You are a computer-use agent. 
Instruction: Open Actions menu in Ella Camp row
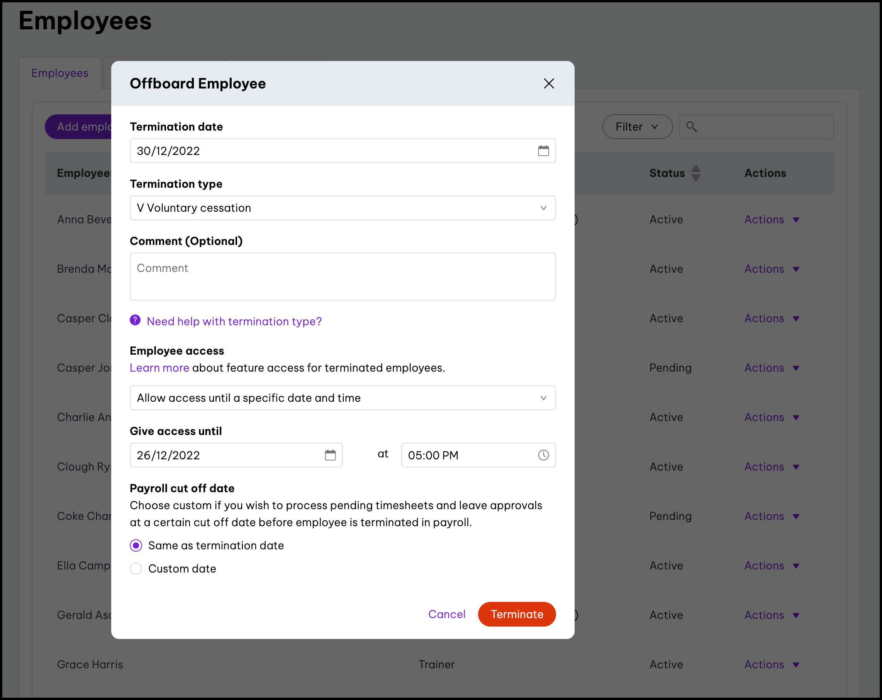(x=772, y=565)
